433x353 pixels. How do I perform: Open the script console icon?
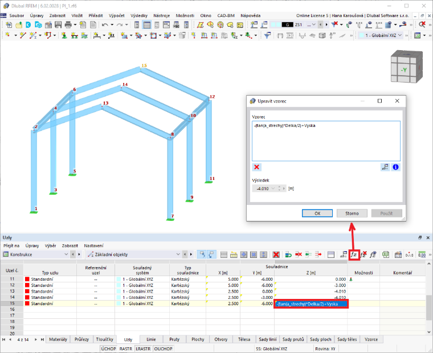[166, 25]
